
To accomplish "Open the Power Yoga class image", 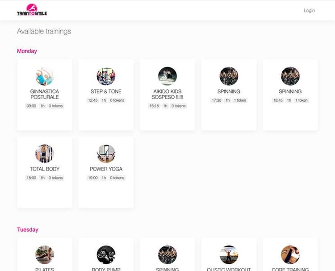I will click(106, 154).
